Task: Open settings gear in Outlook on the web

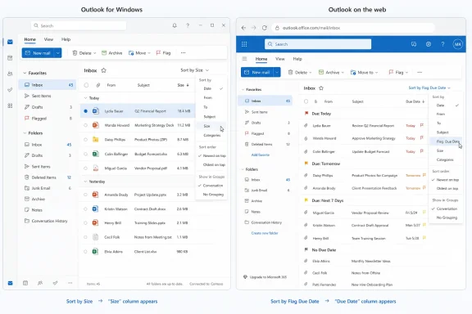Action: [x=429, y=44]
